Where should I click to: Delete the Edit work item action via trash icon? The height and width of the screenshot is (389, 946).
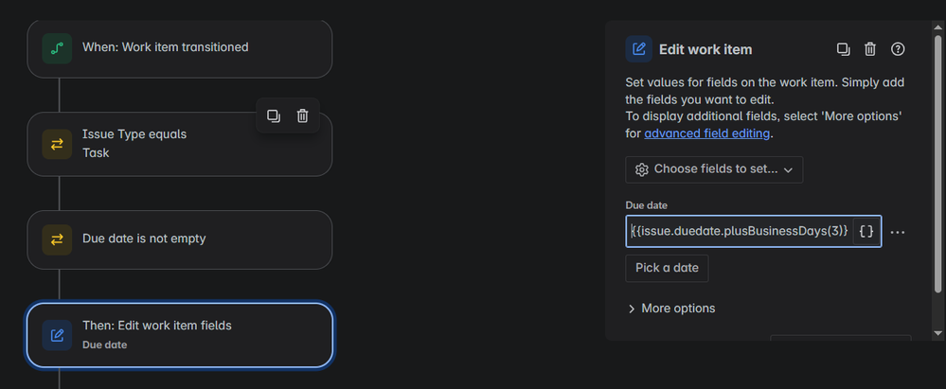(x=870, y=49)
